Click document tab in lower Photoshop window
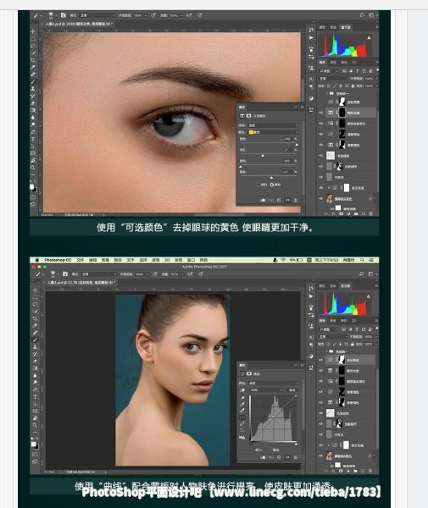Viewport: 428px width, 508px height. tap(80, 283)
